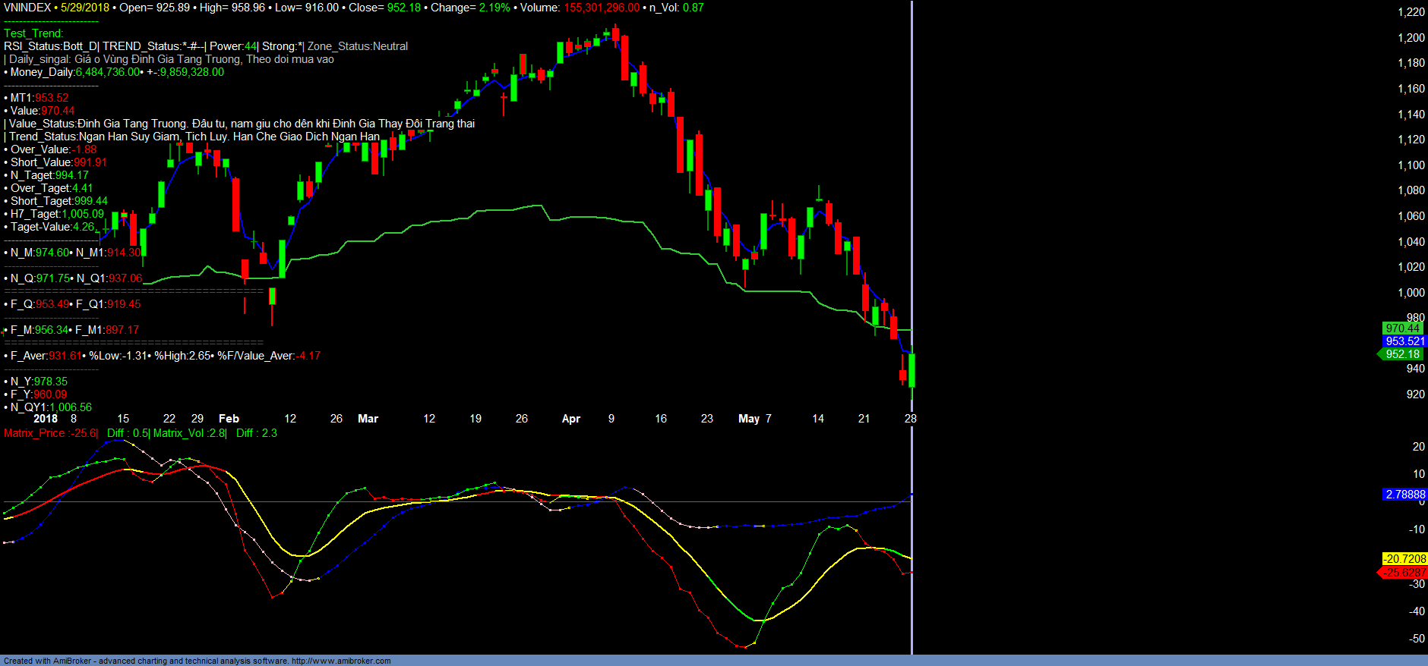Image resolution: width=1428 pixels, height=666 pixels.
Task: Click the Feb month label on time axis
Action: coord(229,419)
